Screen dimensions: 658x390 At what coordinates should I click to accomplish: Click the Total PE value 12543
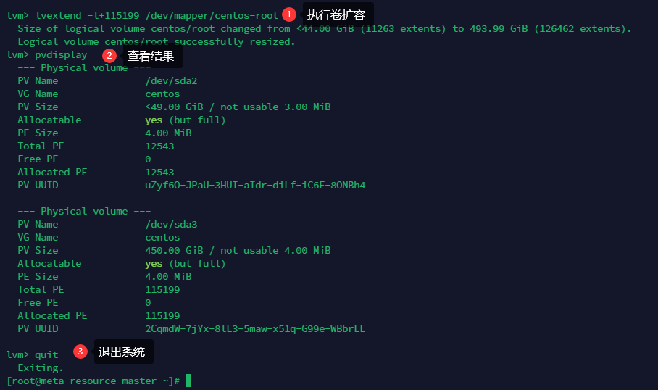(159, 146)
